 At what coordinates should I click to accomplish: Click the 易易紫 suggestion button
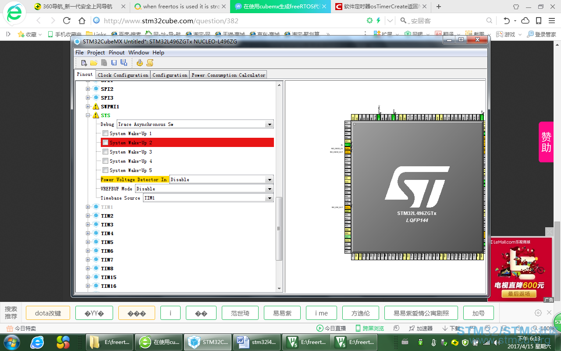(282, 313)
